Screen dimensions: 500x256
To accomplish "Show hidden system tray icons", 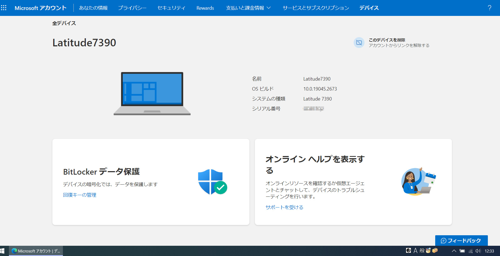I will [454, 251].
